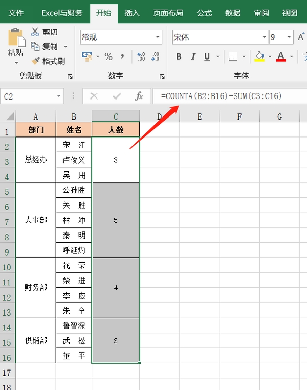The width and height of the screenshot is (307, 390).
Task: Apply percent style format
Action: click(x=108, y=56)
